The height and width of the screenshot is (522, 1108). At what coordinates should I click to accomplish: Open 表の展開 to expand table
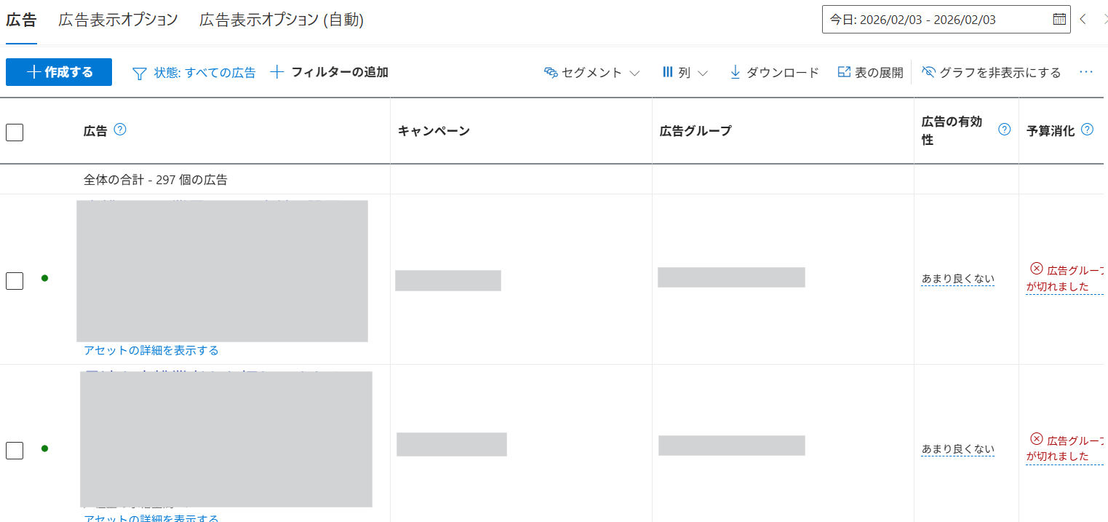point(870,72)
